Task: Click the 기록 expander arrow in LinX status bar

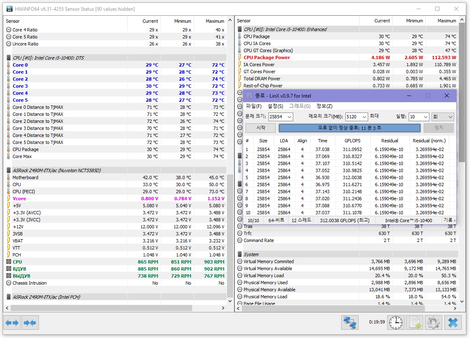Action: (455, 221)
